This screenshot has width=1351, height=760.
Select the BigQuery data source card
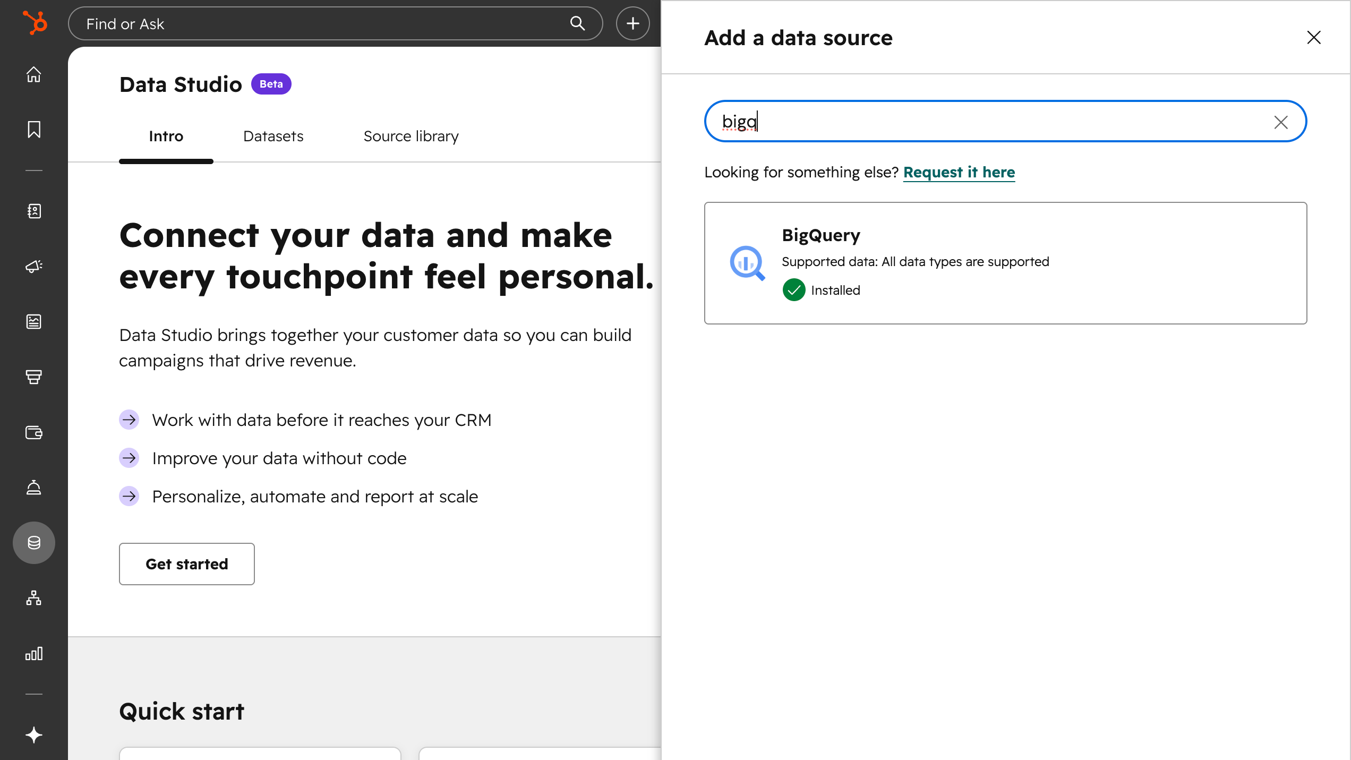[x=1005, y=263]
